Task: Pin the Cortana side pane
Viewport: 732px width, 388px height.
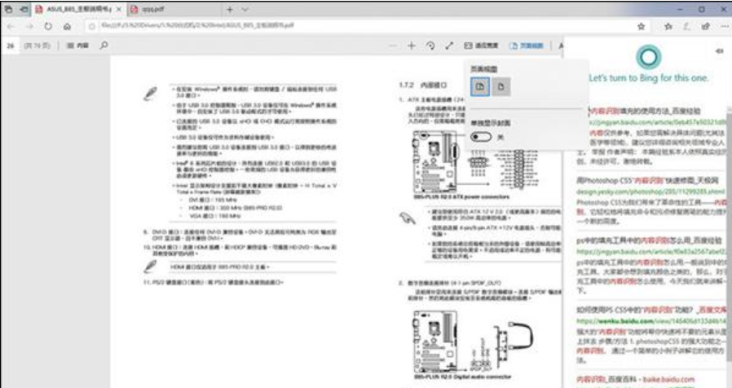Action: tap(719, 52)
